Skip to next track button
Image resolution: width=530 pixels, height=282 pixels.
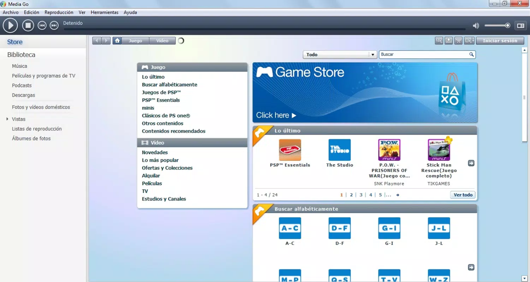[54, 25]
